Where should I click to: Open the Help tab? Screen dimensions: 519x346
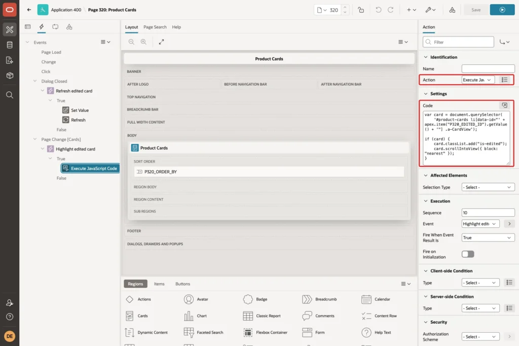(x=176, y=27)
